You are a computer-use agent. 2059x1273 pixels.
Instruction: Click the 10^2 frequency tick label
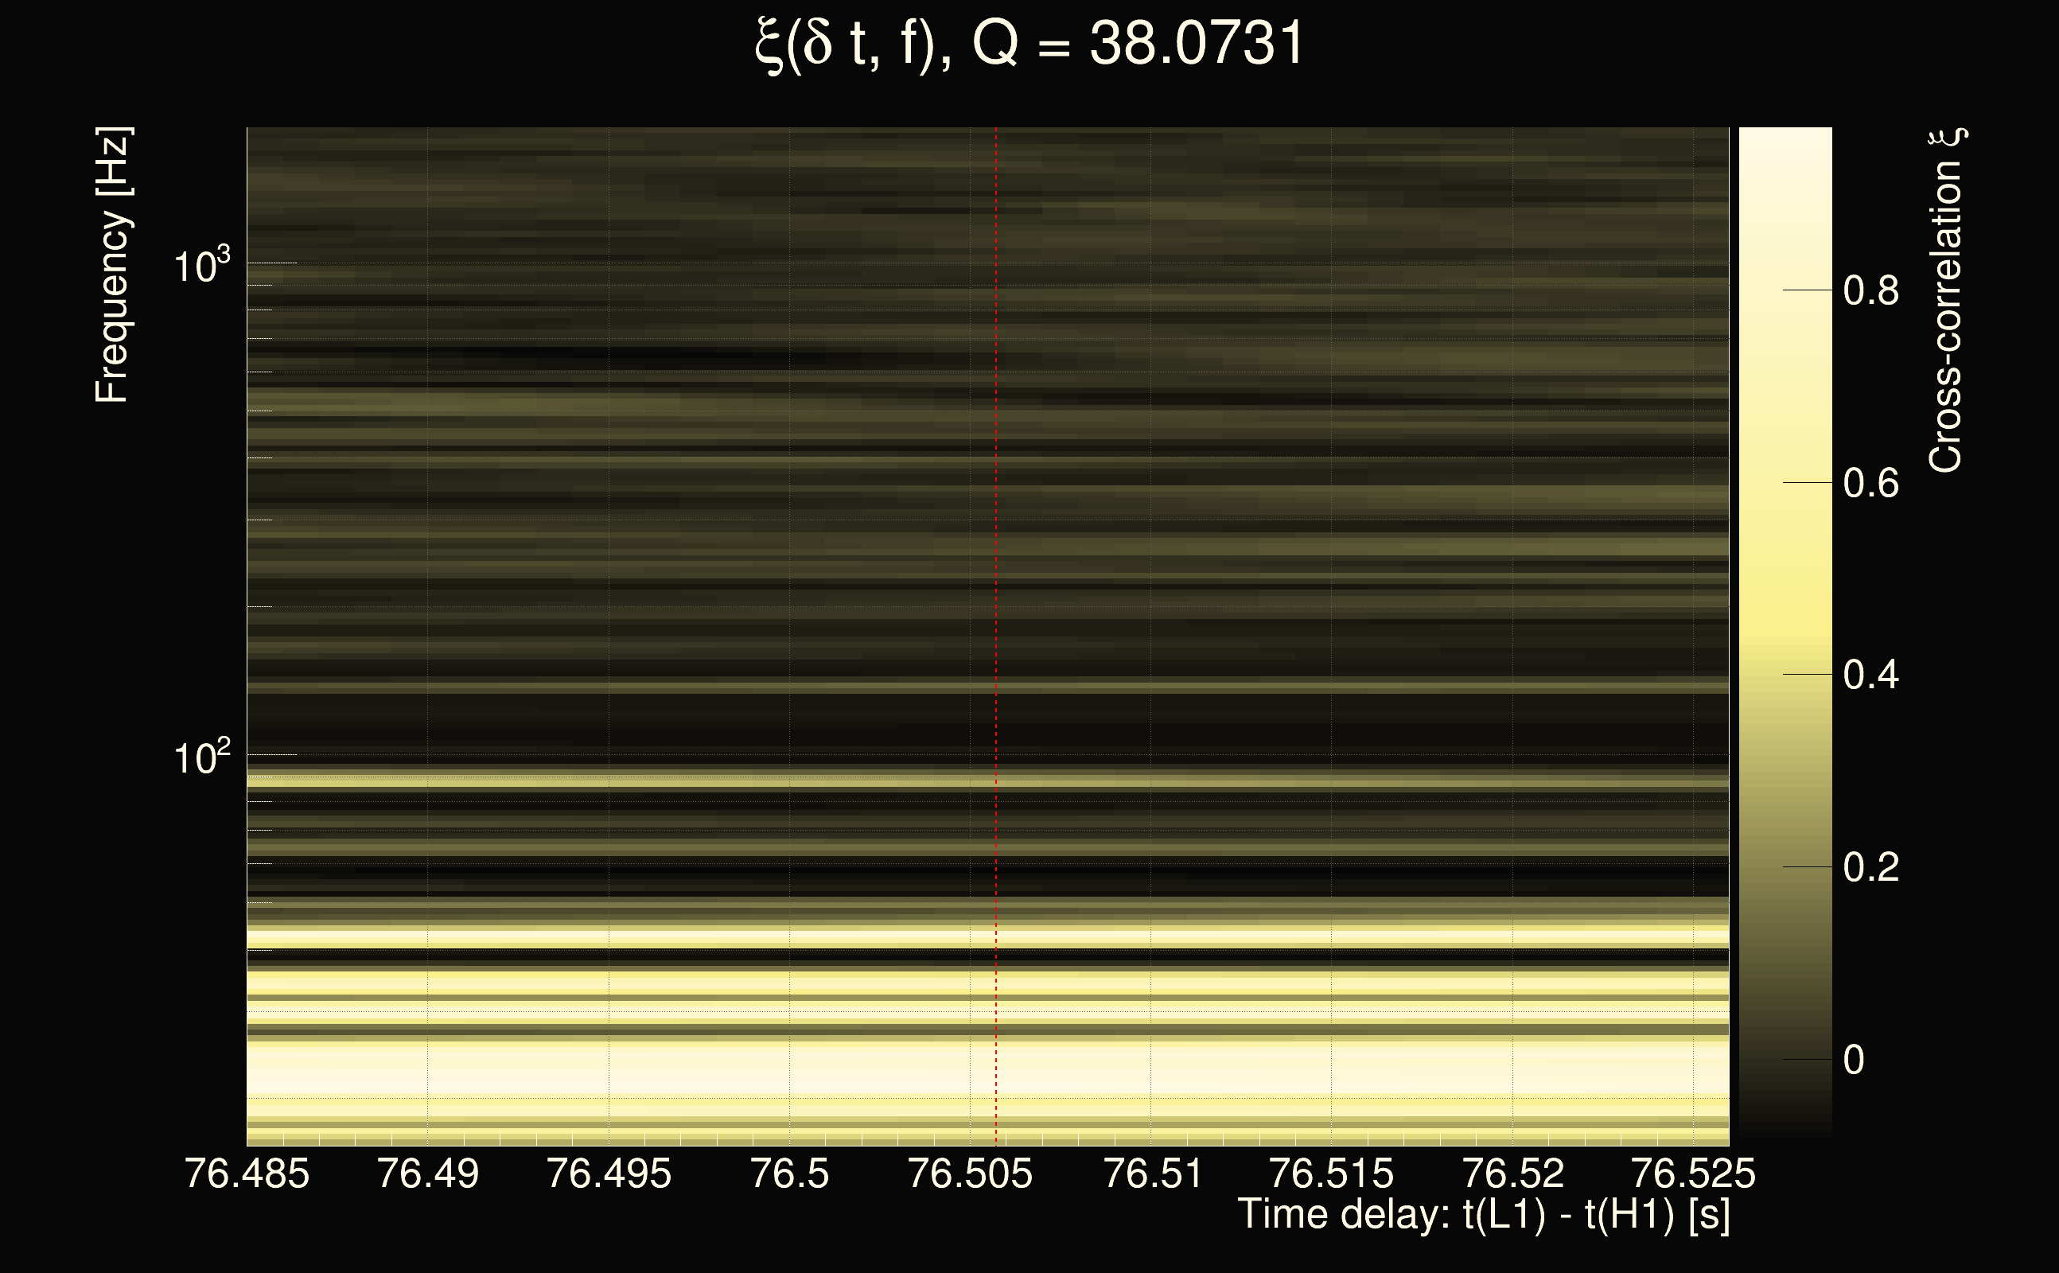click(201, 758)
